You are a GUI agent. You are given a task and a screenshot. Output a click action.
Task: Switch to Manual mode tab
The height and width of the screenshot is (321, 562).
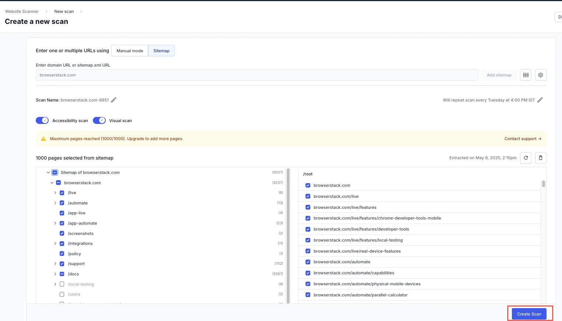coord(130,51)
